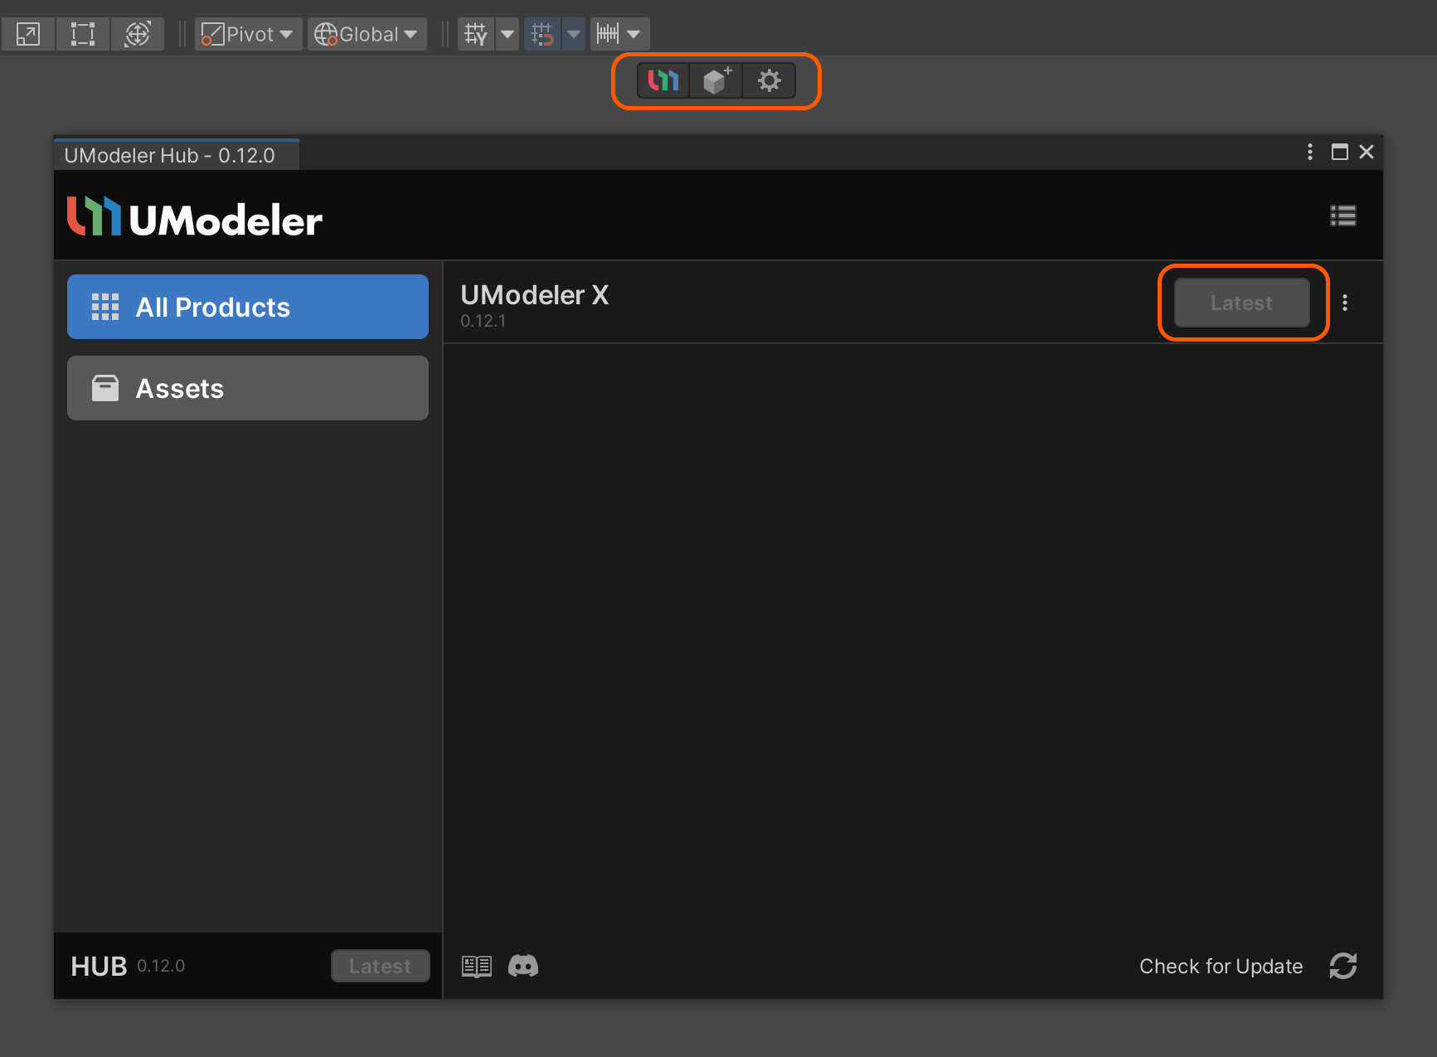Click the refresh icon beside Check for Update
Screen dimensions: 1437x1057
1343,966
